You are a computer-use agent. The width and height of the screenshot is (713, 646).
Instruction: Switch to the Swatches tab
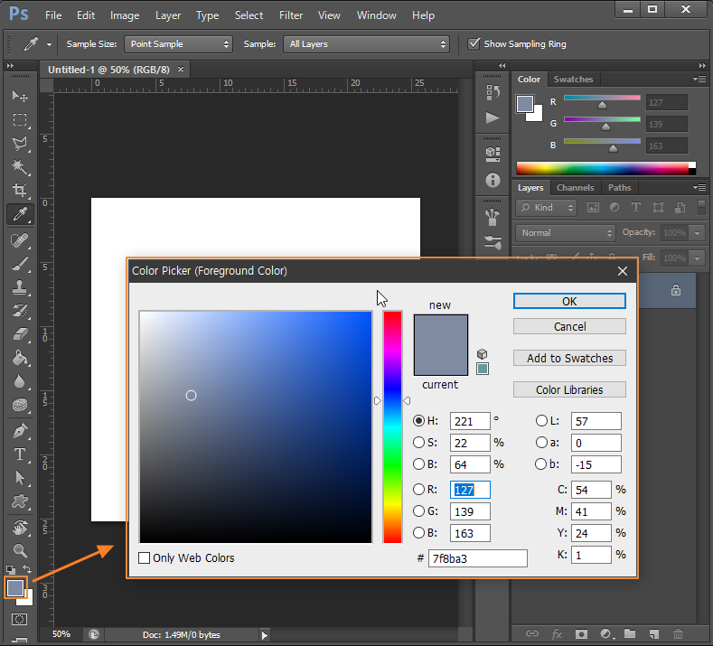click(573, 80)
